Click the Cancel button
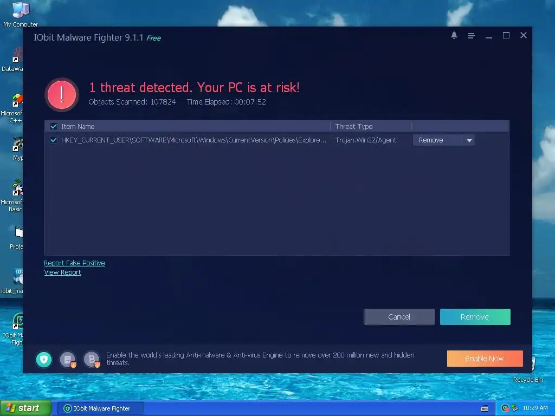 point(399,317)
